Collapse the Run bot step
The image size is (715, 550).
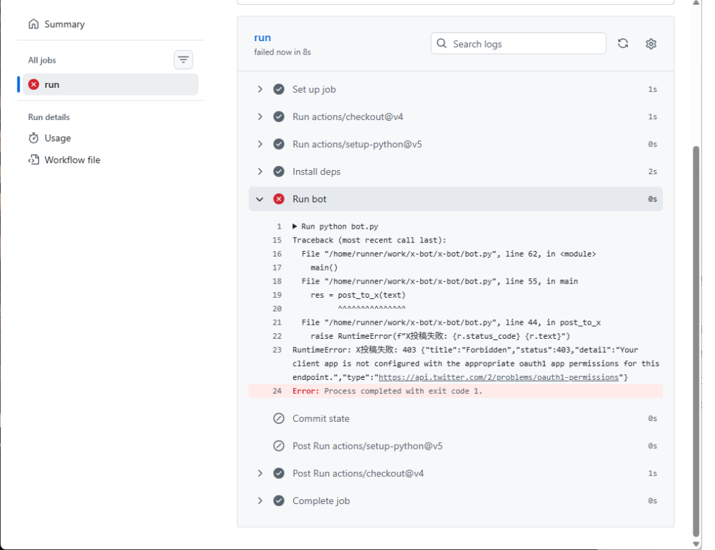[260, 199]
